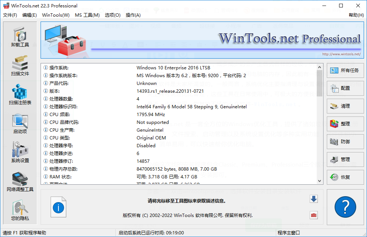Image resolution: width=367 pixels, height=237 pixels.
Task: Open the 文件(F) menu
Action: (10, 15)
